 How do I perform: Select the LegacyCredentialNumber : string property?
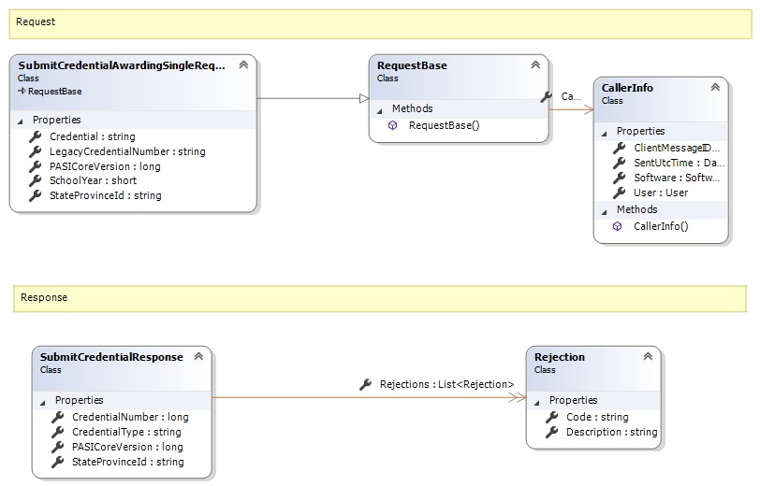127,151
